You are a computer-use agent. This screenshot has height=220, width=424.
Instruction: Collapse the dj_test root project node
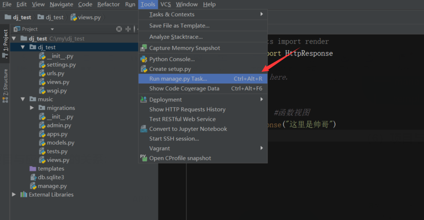(14, 38)
